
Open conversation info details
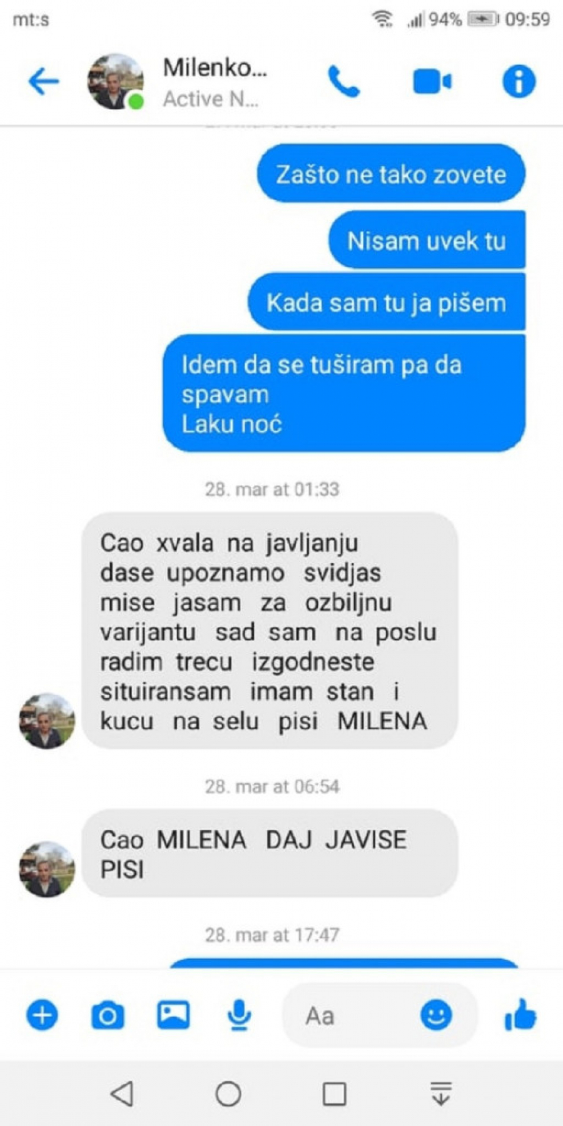click(519, 81)
